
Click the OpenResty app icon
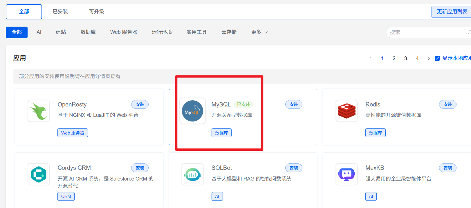coord(39,111)
